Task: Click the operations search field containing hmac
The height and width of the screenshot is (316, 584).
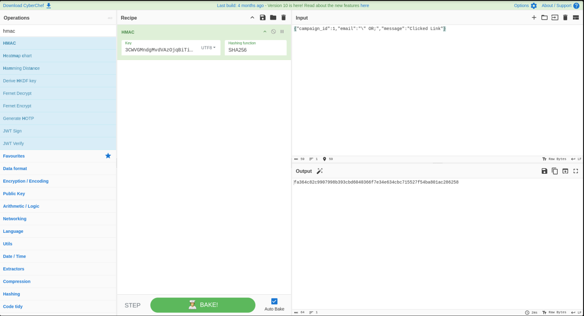Action: point(57,31)
